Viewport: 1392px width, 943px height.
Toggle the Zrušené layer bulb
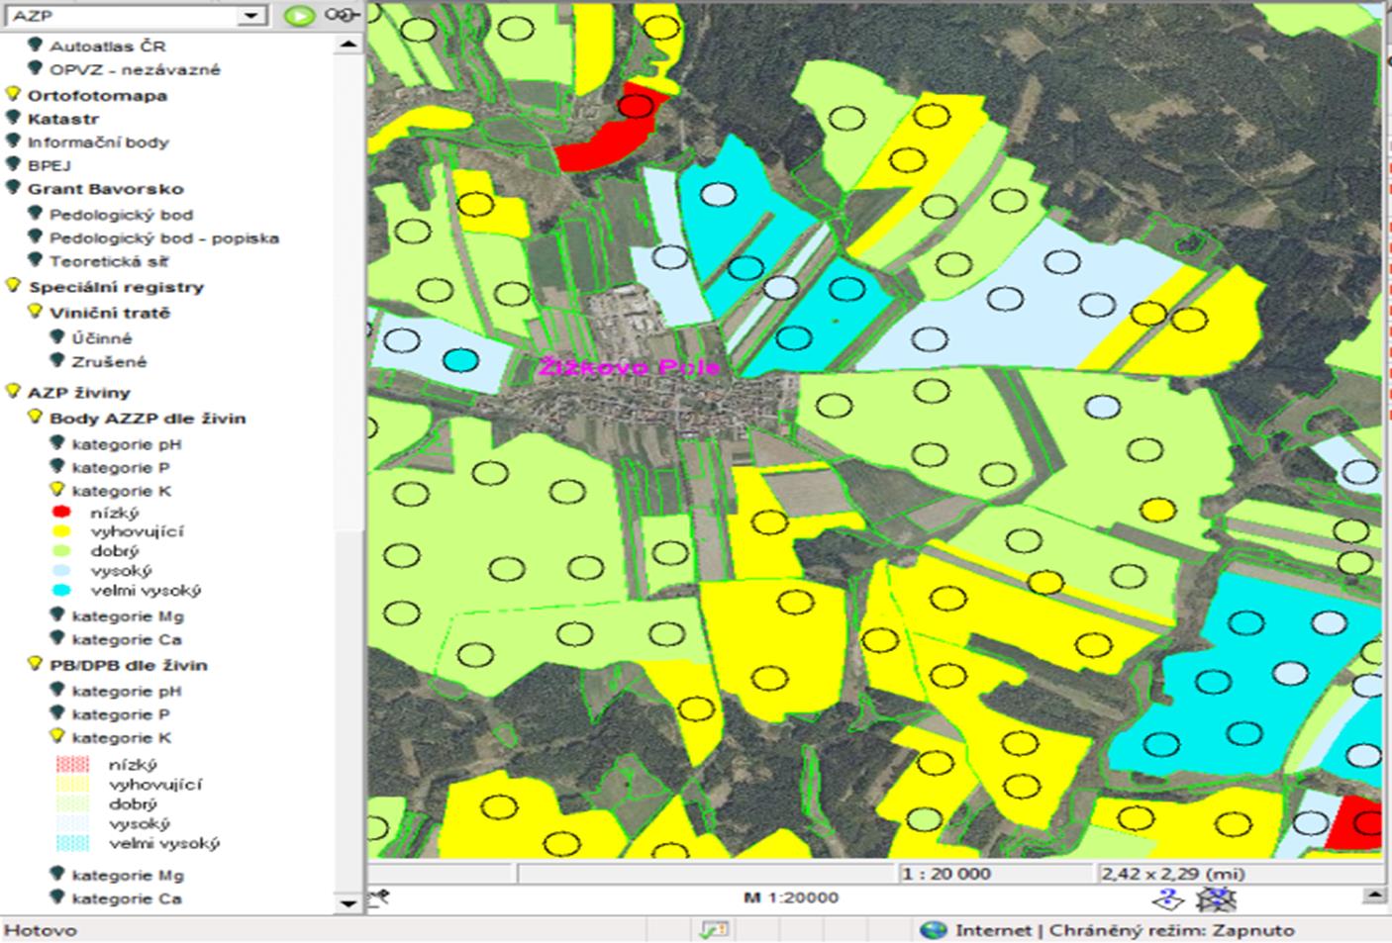coord(56,360)
